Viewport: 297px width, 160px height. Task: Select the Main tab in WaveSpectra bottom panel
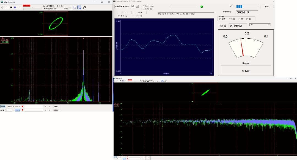point(3,107)
